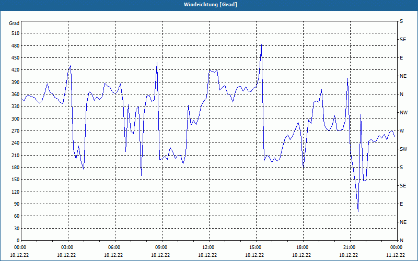Click the 120 left axis label
Viewport: 418px width, 261px height.
point(15,192)
